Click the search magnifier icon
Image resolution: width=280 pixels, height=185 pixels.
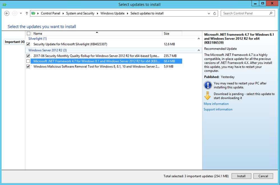click(x=271, y=13)
